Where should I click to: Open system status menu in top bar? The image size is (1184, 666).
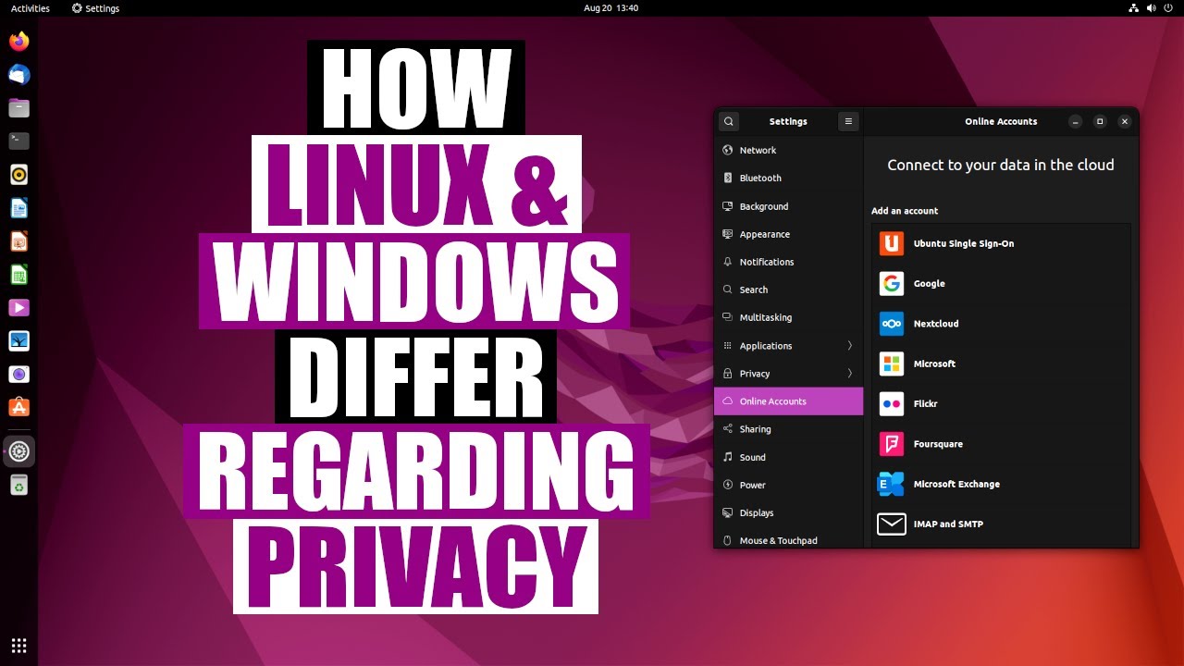(x=1152, y=7)
